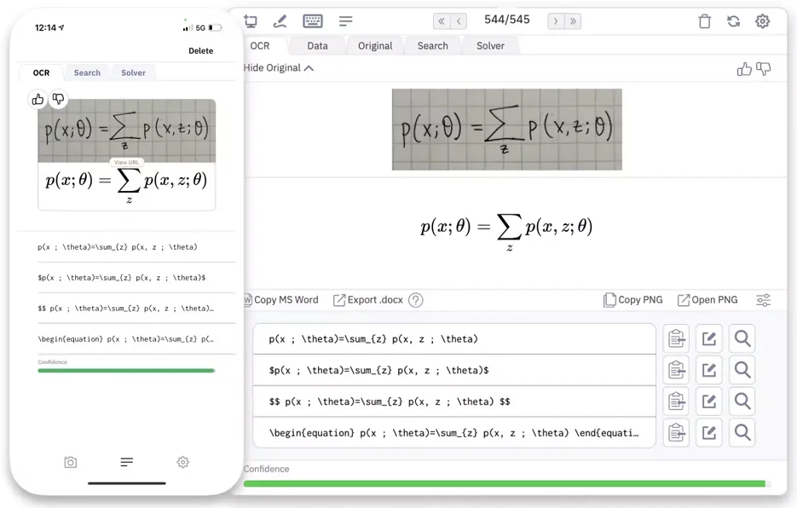Select the handwriting pen draw icon
This screenshot has width=797, height=508.
280,20
